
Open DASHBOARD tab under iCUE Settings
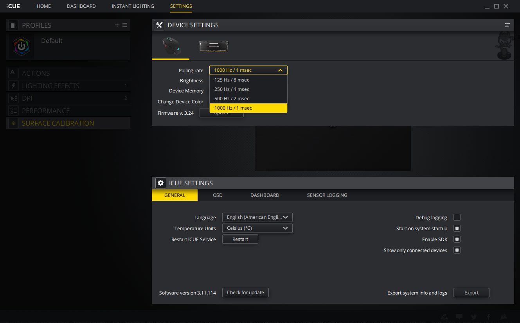(265, 195)
